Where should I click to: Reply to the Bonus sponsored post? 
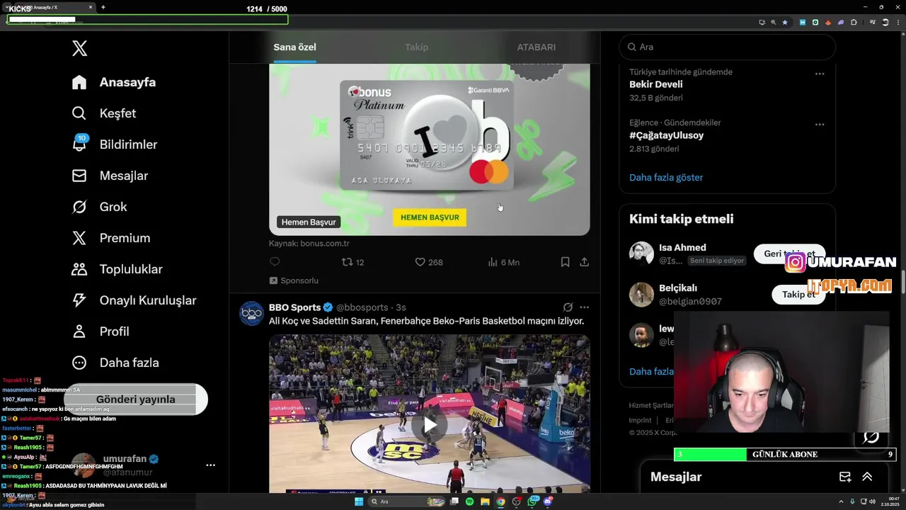point(275,262)
